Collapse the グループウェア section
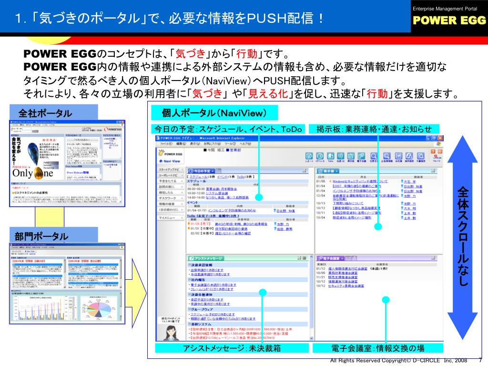The width and height of the screenshot is (488, 366). pyautogui.click(x=189, y=309)
